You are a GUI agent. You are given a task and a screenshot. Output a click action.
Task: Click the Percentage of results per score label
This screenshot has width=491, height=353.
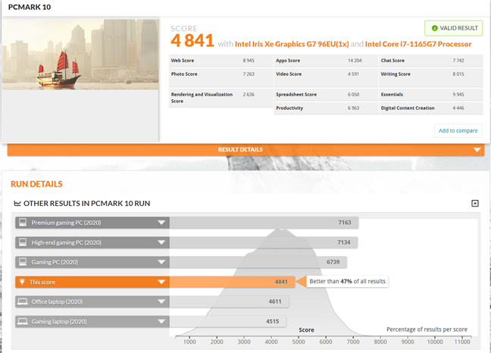coord(427,330)
